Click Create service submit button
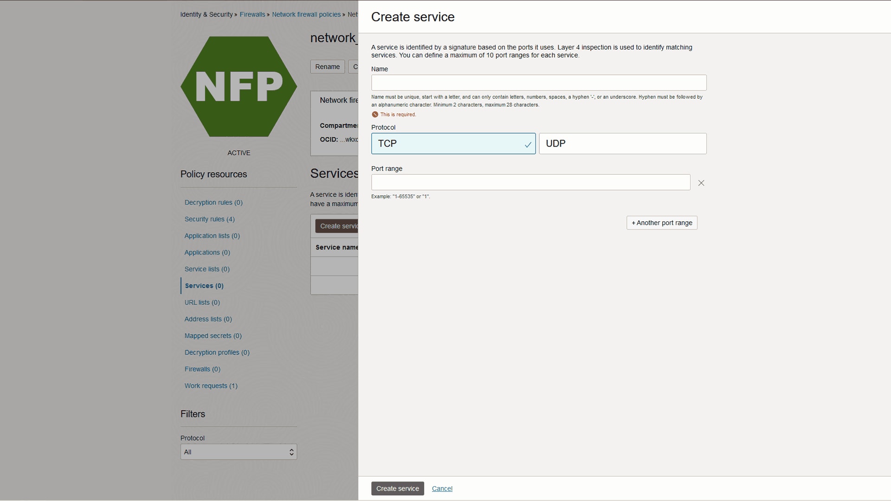891x501 pixels. [x=397, y=488]
